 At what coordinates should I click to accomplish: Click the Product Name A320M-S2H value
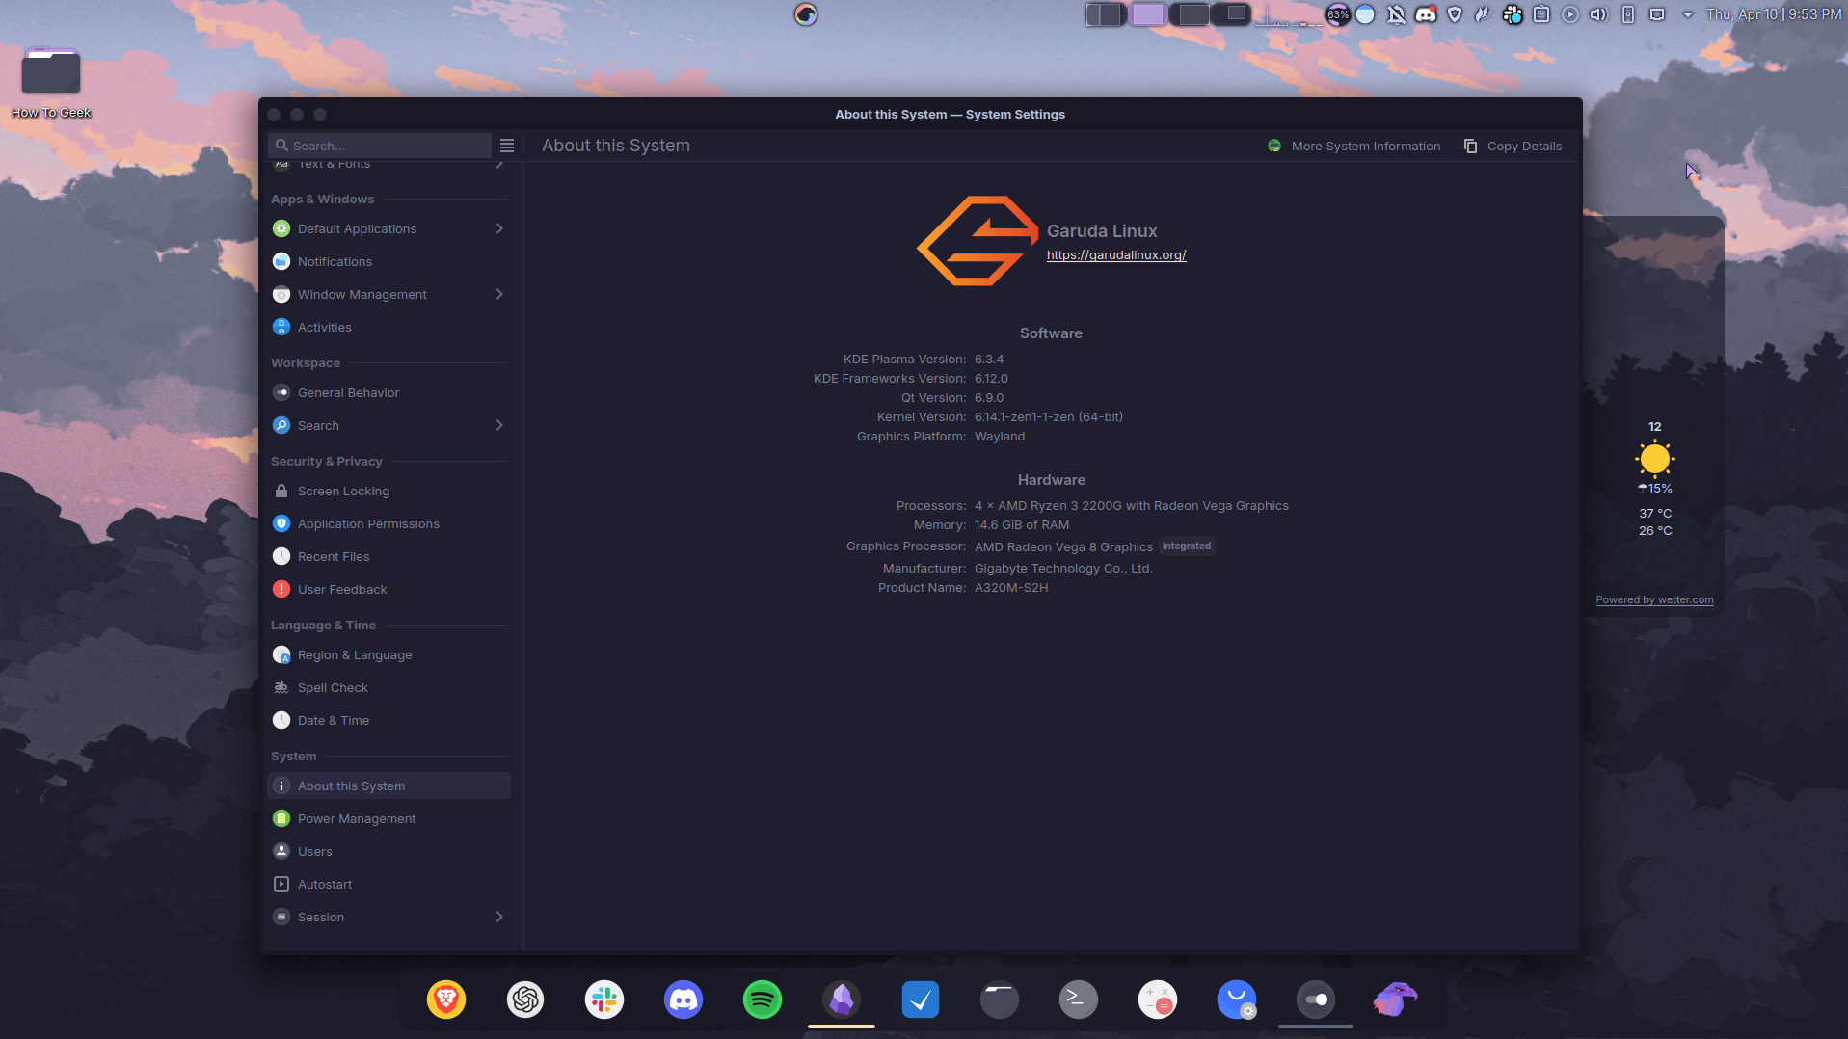(1011, 588)
